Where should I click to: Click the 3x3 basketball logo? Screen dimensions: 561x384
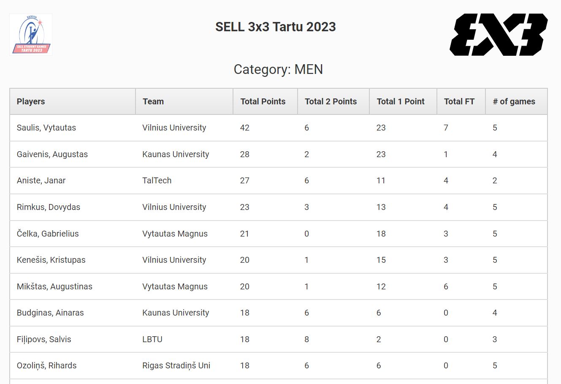[x=499, y=35]
